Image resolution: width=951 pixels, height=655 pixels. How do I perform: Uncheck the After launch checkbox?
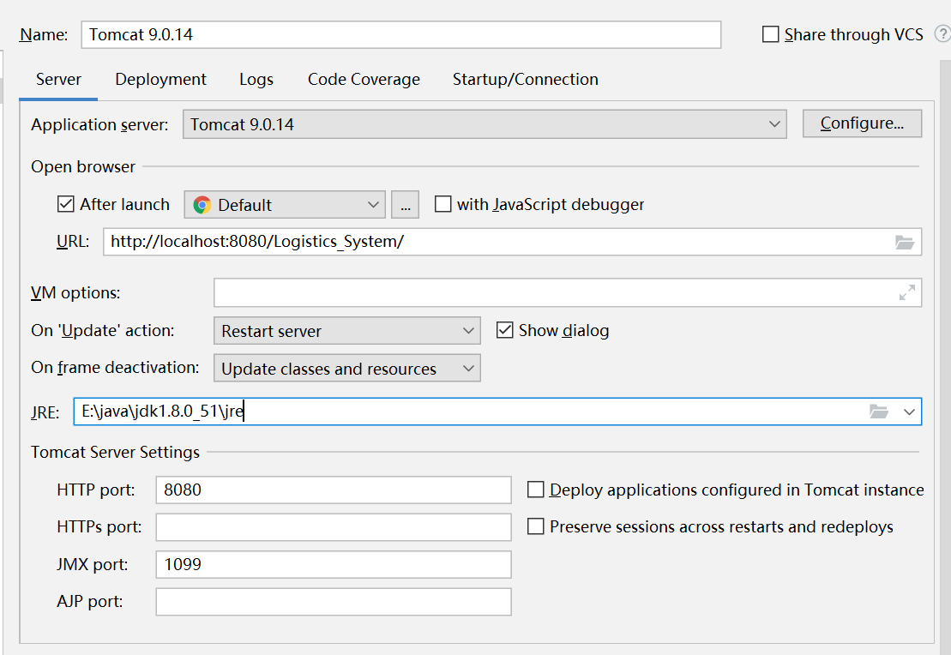[65, 204]
